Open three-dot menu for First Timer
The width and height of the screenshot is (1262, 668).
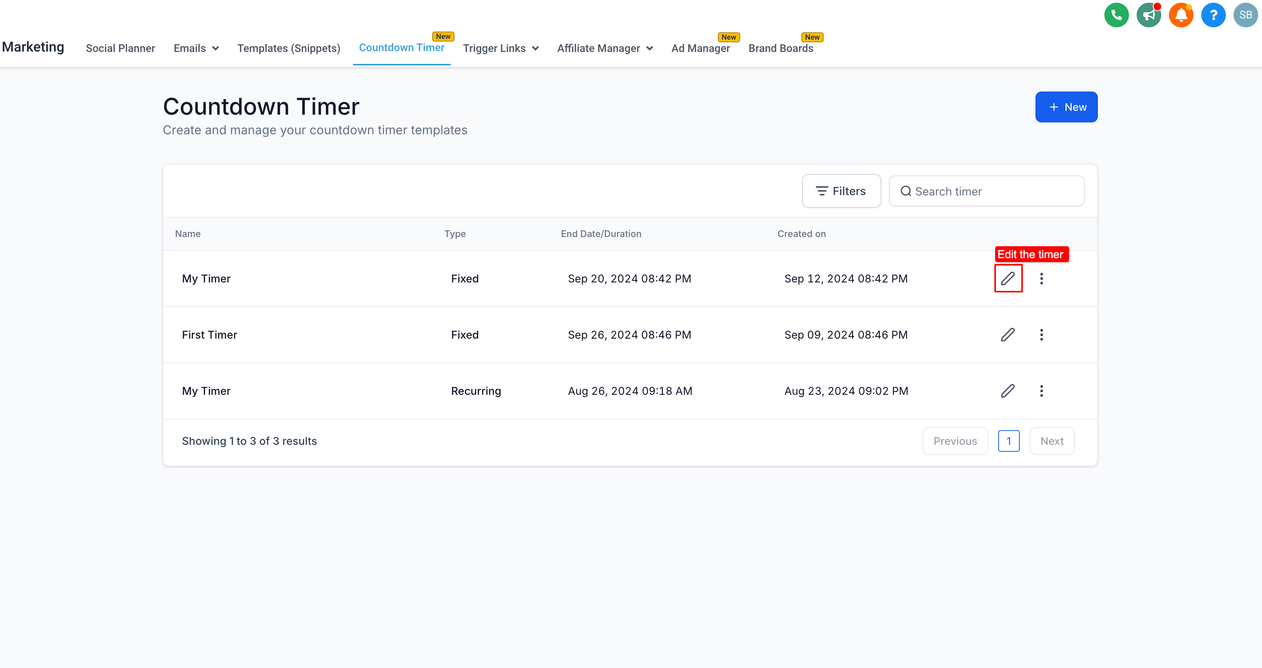tap(1042, 335)
